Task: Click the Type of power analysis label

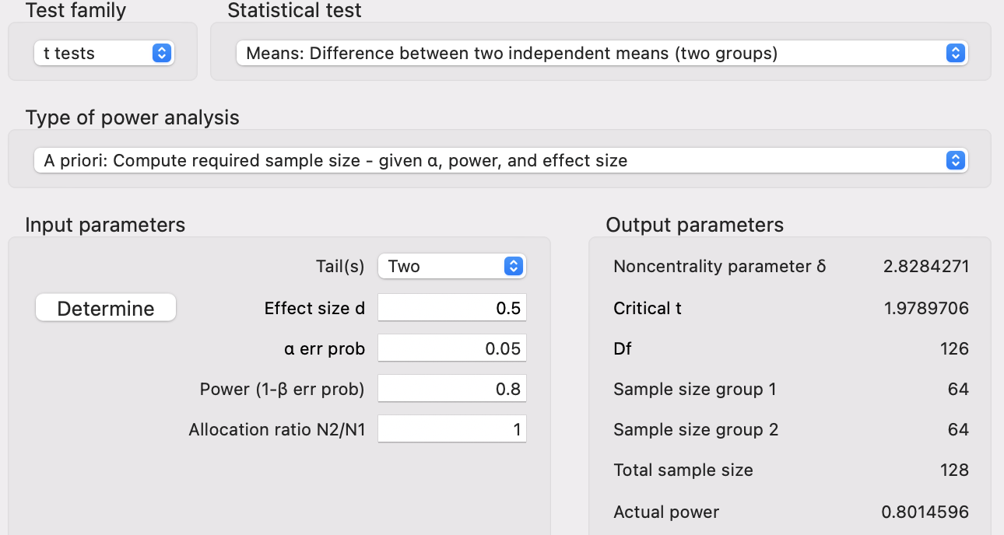Action: tap(132, 118)
